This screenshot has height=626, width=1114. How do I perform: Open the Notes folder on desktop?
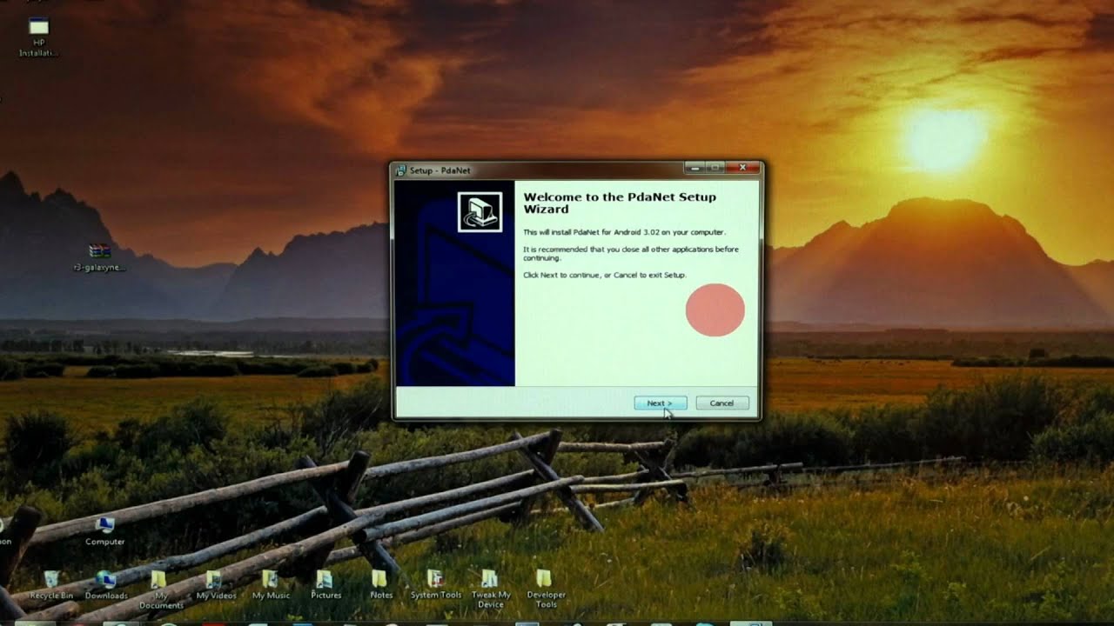[381, 585]
